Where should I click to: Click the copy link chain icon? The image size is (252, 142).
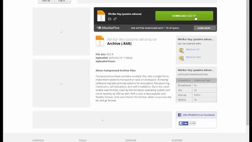pos(115,19)
